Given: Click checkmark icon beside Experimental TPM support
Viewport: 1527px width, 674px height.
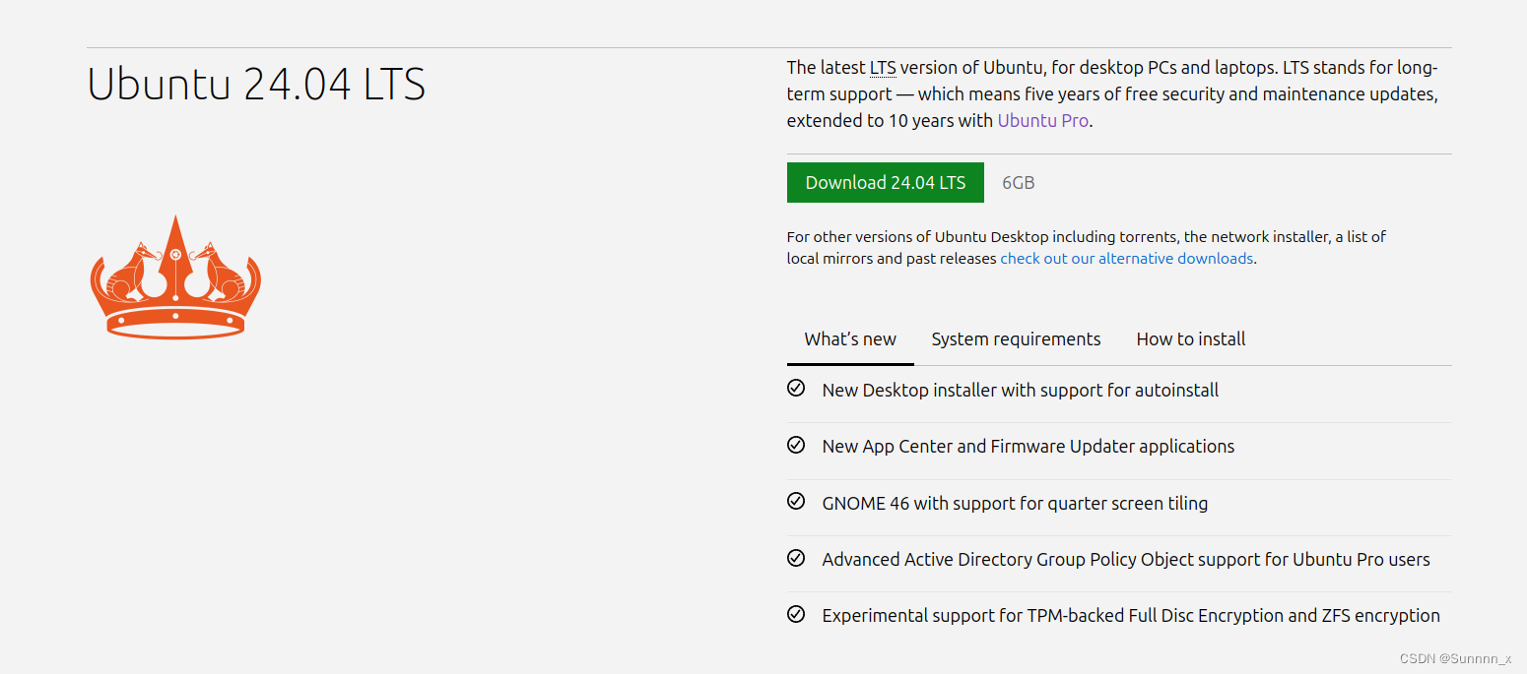Looking at the screenshot, I should pos(796,615).
